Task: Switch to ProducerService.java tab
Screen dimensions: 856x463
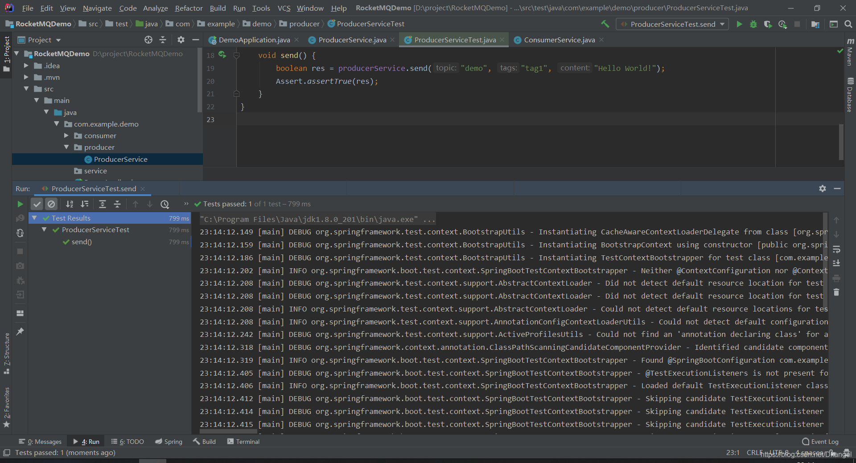Action: (352, 40)
